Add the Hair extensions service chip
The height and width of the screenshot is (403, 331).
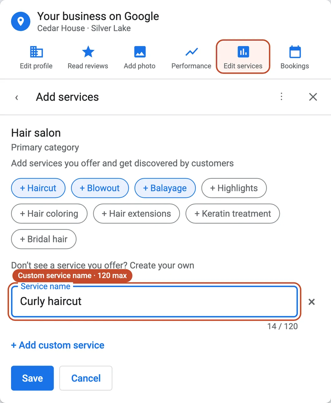tap(136, 213)
